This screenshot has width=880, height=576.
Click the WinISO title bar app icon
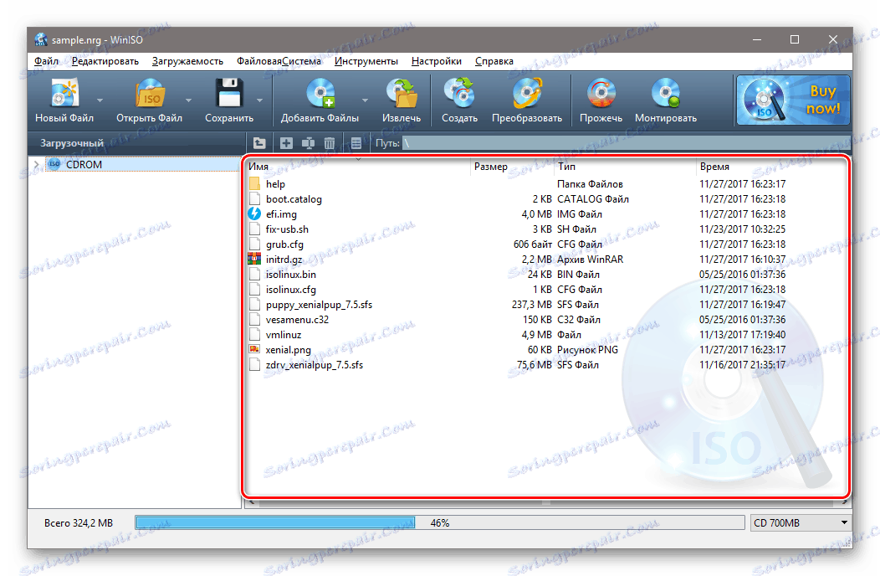click(x=41, y=39)
